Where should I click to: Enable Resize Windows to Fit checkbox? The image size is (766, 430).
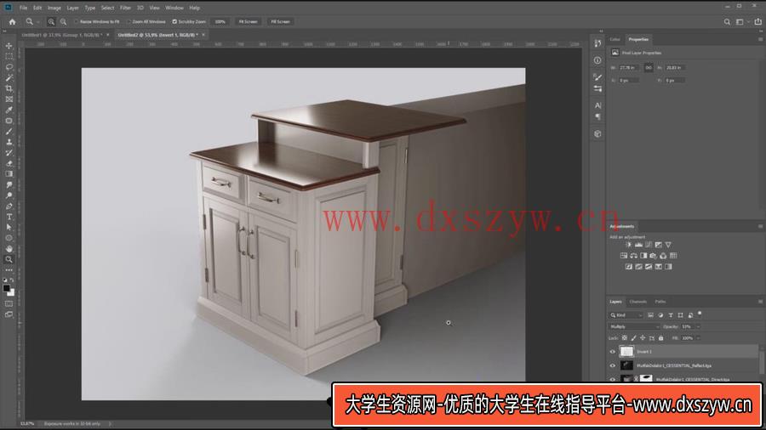point(77,22)
